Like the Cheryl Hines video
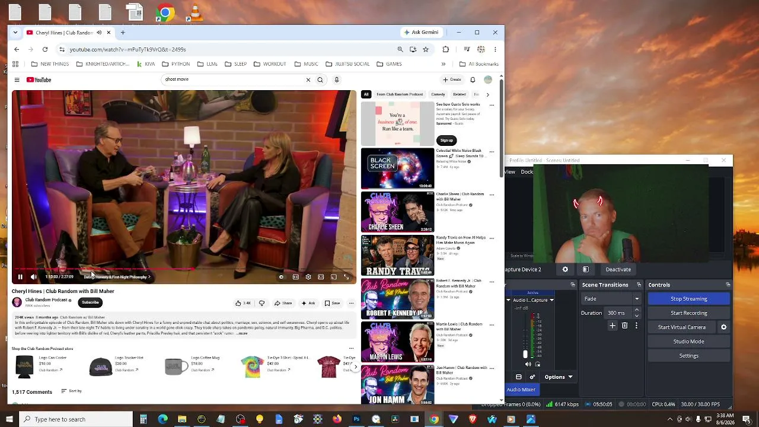This screenshot has height=427, width=759. [x=243, y=303]
